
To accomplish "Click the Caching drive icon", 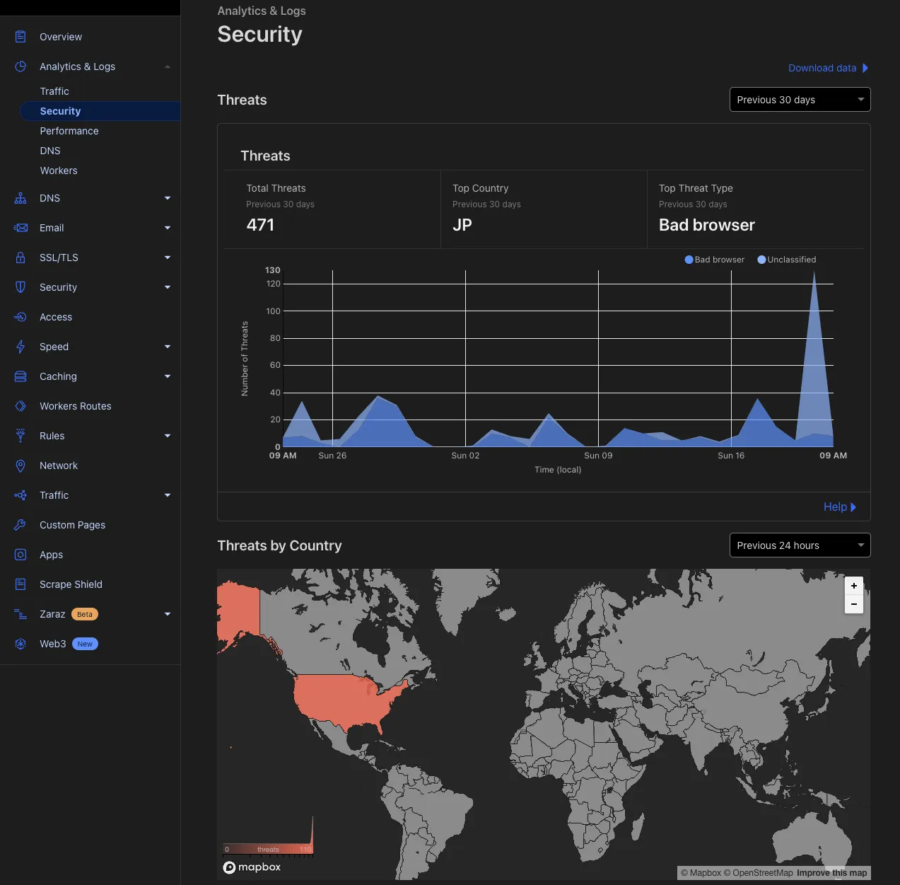I will click(x=21, y=376).
